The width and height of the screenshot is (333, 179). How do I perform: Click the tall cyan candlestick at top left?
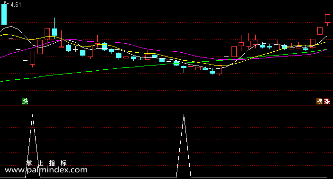point(4,14)
